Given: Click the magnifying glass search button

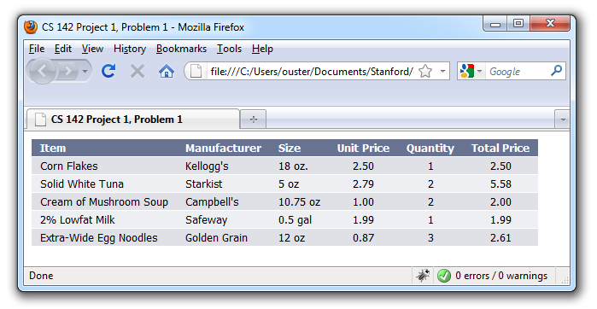Looking at the screenshot, I should tap(556, 71).
